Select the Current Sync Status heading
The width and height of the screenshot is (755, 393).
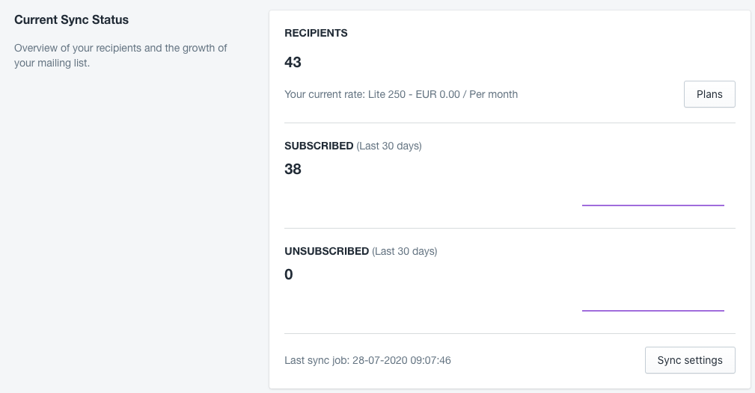[72, 20]
